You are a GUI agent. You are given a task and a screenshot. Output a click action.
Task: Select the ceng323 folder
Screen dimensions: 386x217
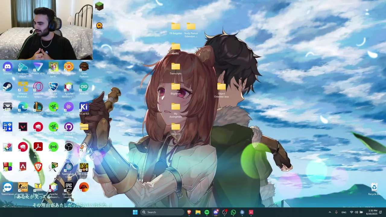click(x=176, y=129)
